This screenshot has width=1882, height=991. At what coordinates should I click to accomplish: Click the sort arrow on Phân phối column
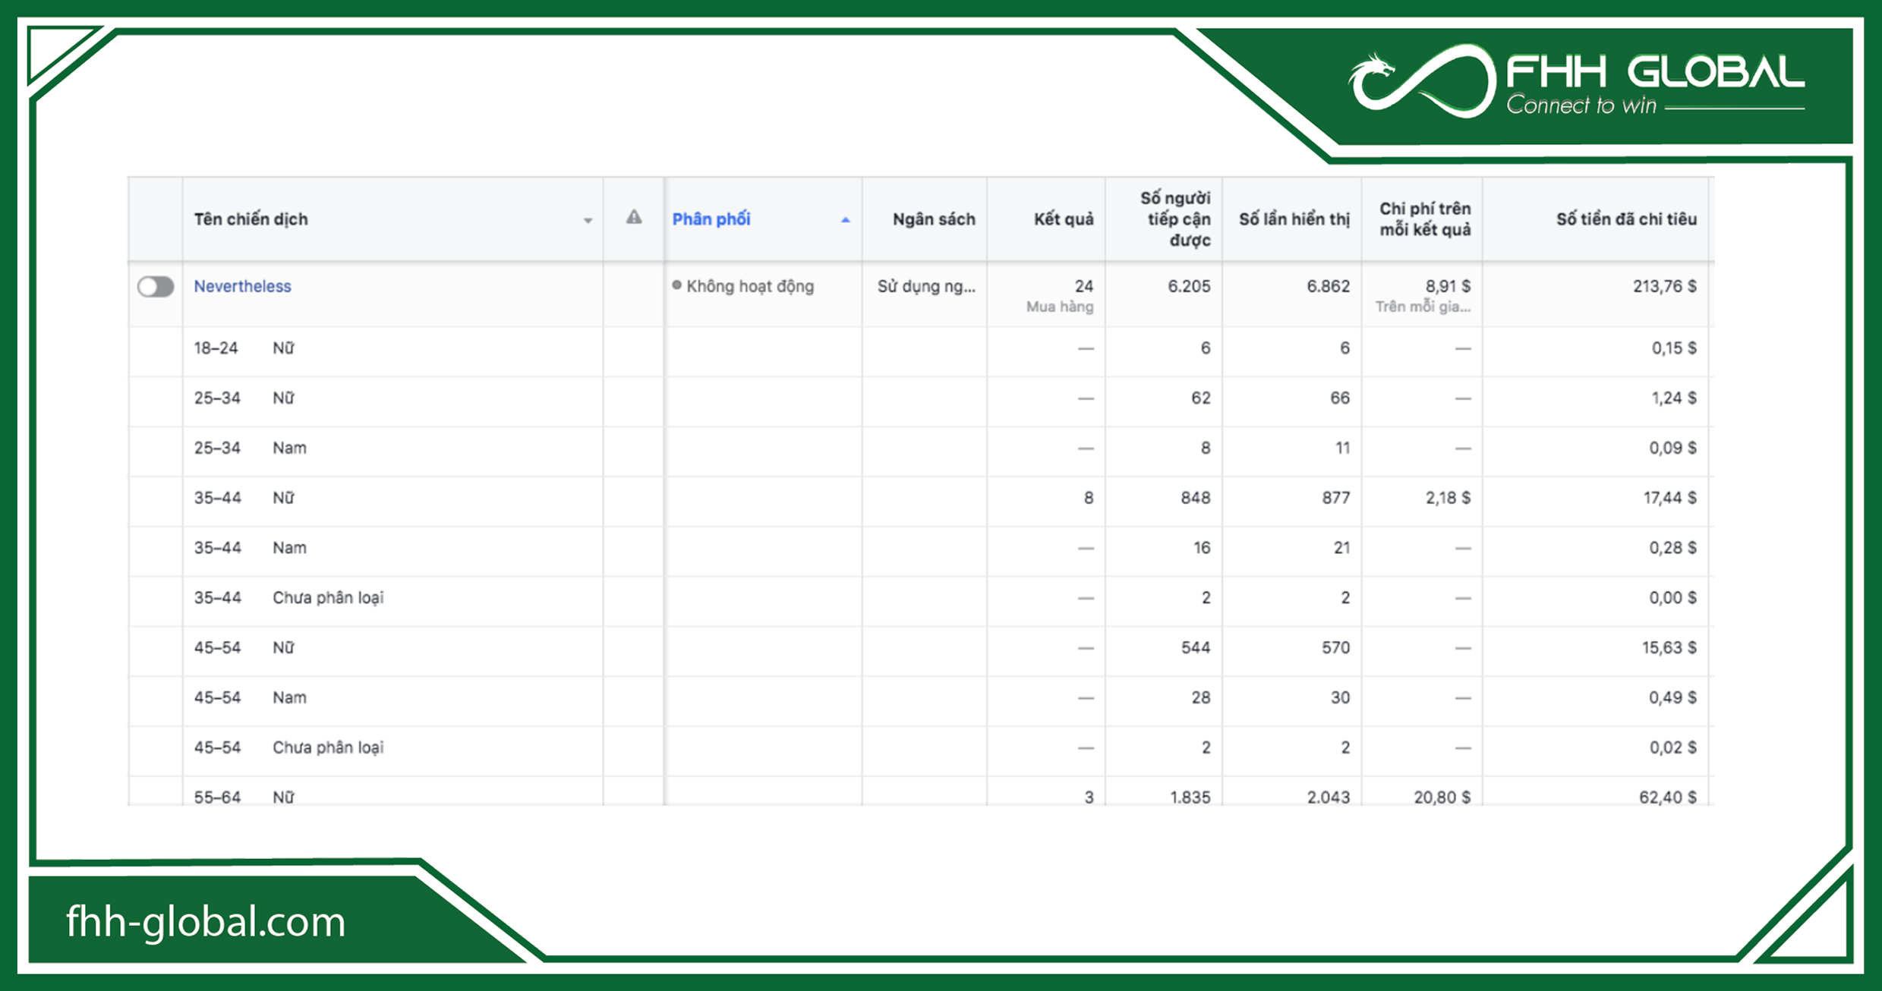click(x=845, y=220)
